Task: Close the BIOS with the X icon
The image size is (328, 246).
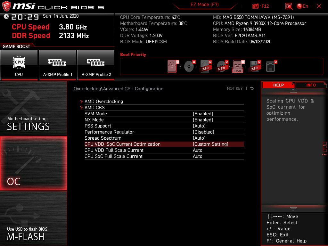Action: (319, 6)
